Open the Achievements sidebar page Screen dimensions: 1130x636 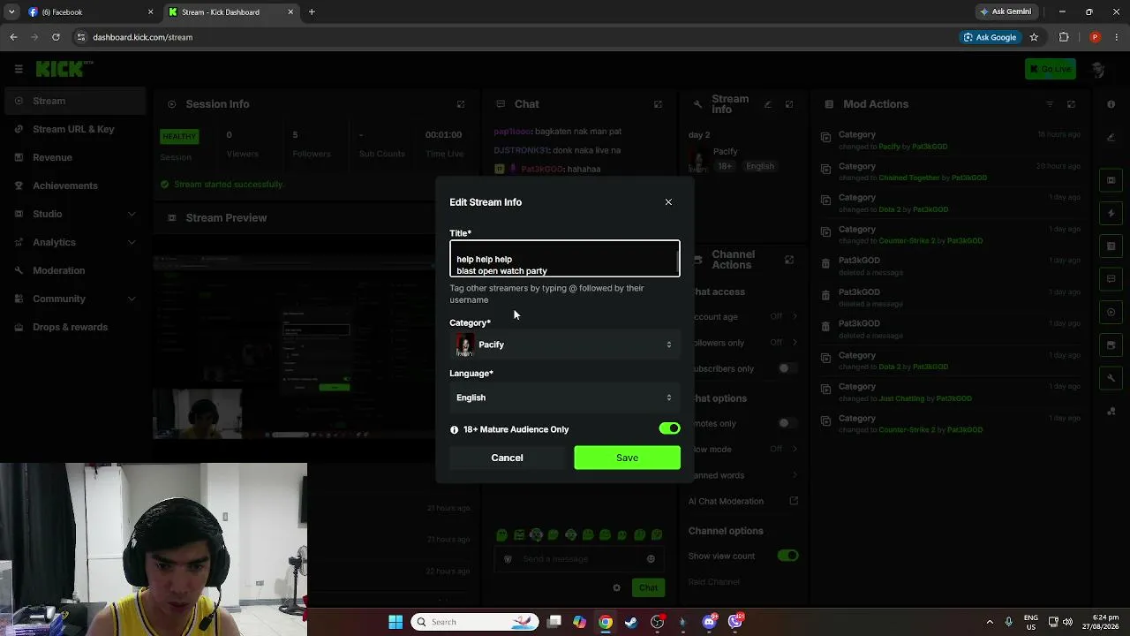[x=73, y=185]
